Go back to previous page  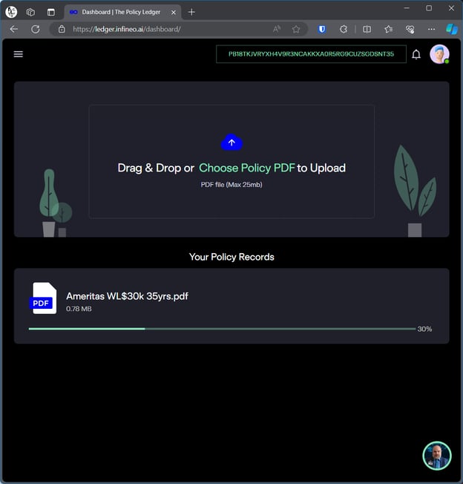[14, 30]
